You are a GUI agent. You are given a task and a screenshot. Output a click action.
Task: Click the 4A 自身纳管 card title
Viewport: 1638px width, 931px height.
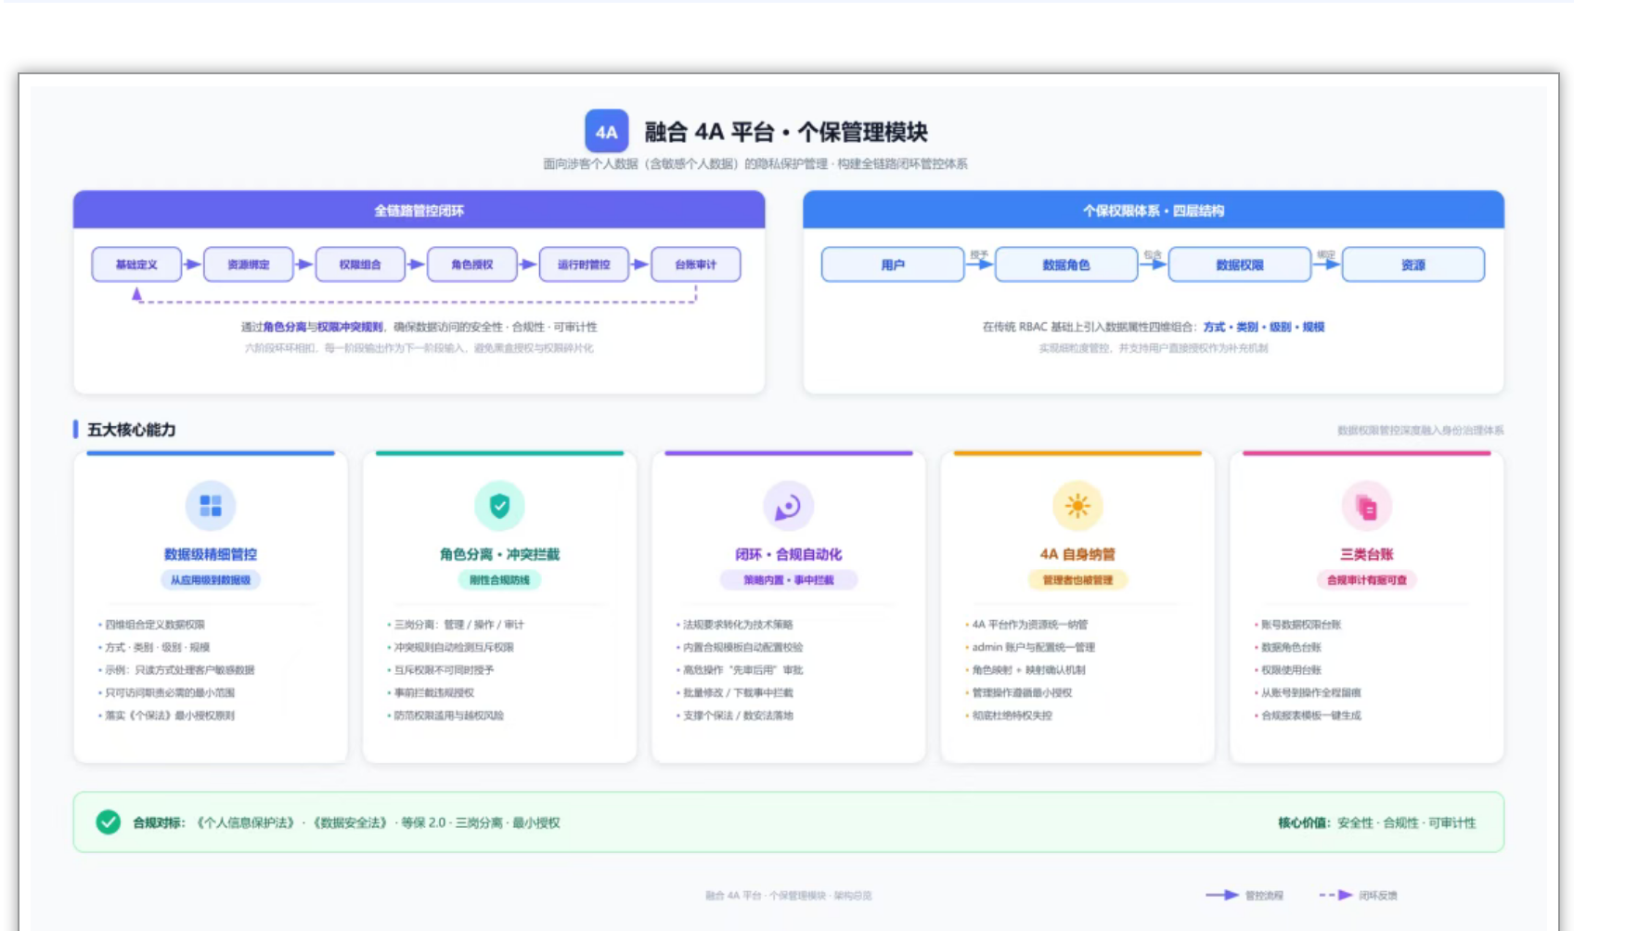point(1077,554)
